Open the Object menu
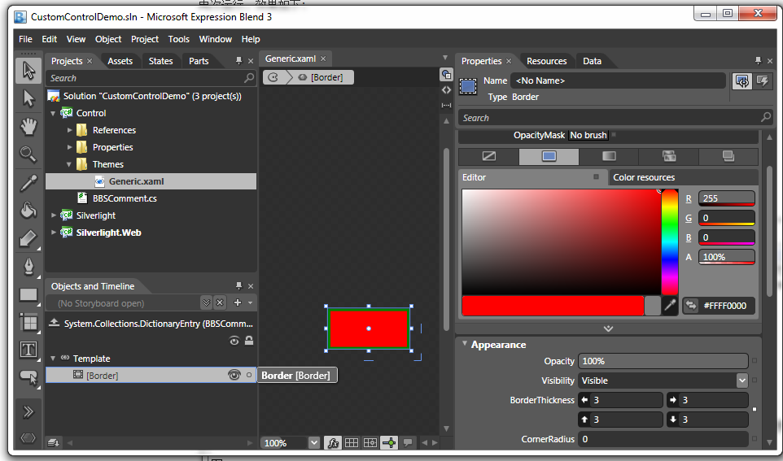This screenshot has height=461, width=783. [x=108, y=39]
